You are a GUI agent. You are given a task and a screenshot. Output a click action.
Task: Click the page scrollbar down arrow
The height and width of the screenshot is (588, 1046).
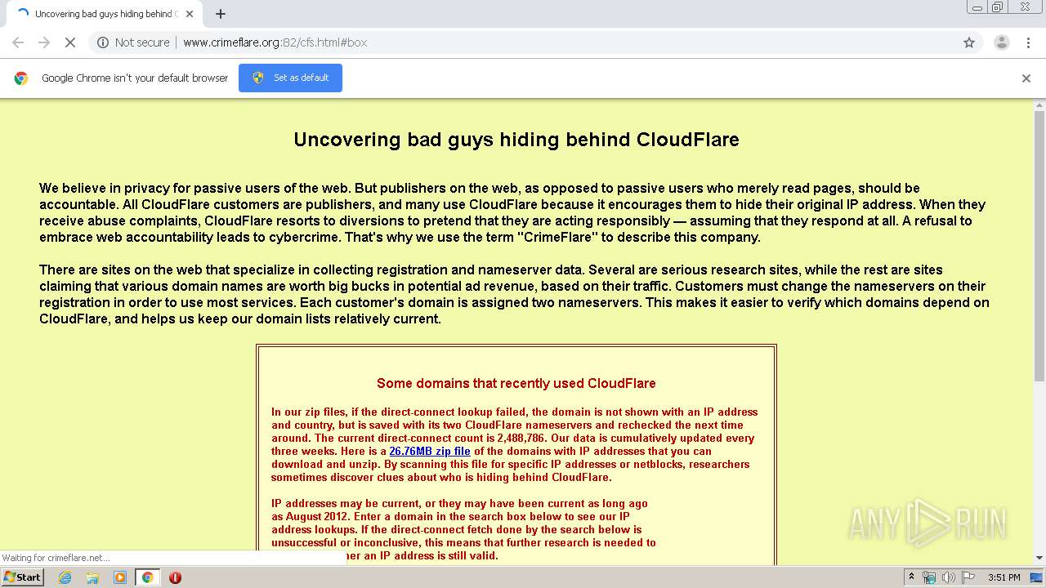1039,558
